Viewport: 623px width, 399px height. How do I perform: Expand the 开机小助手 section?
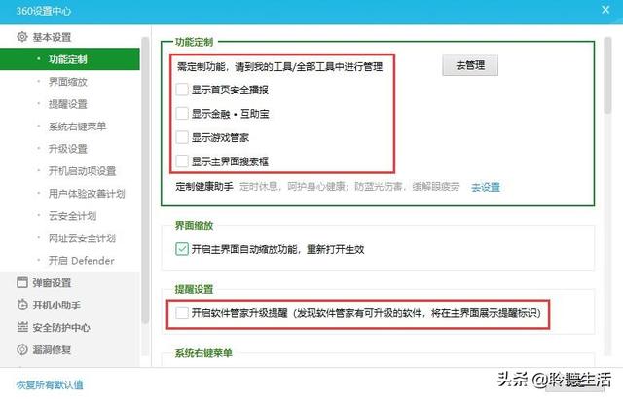[56, 305]
